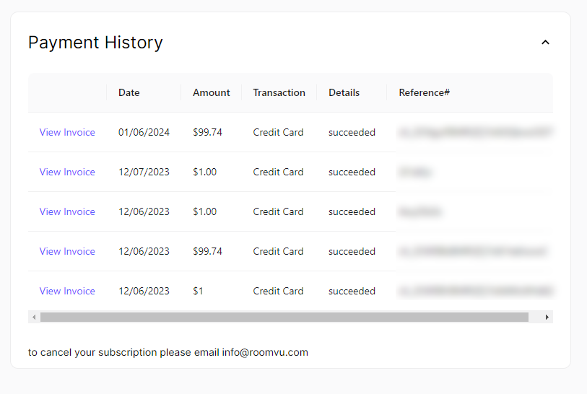Open View Invoice in the last table row

pos(67,291)
